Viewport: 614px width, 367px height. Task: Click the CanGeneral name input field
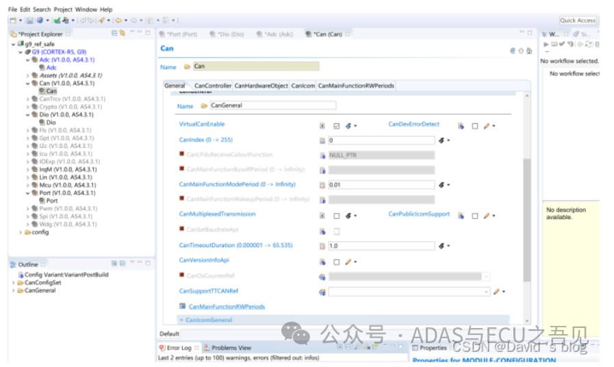click(273, 105)
